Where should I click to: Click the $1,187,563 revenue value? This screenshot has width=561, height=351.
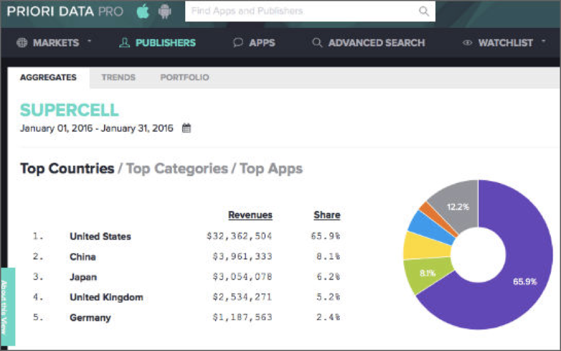click(242, 317)
